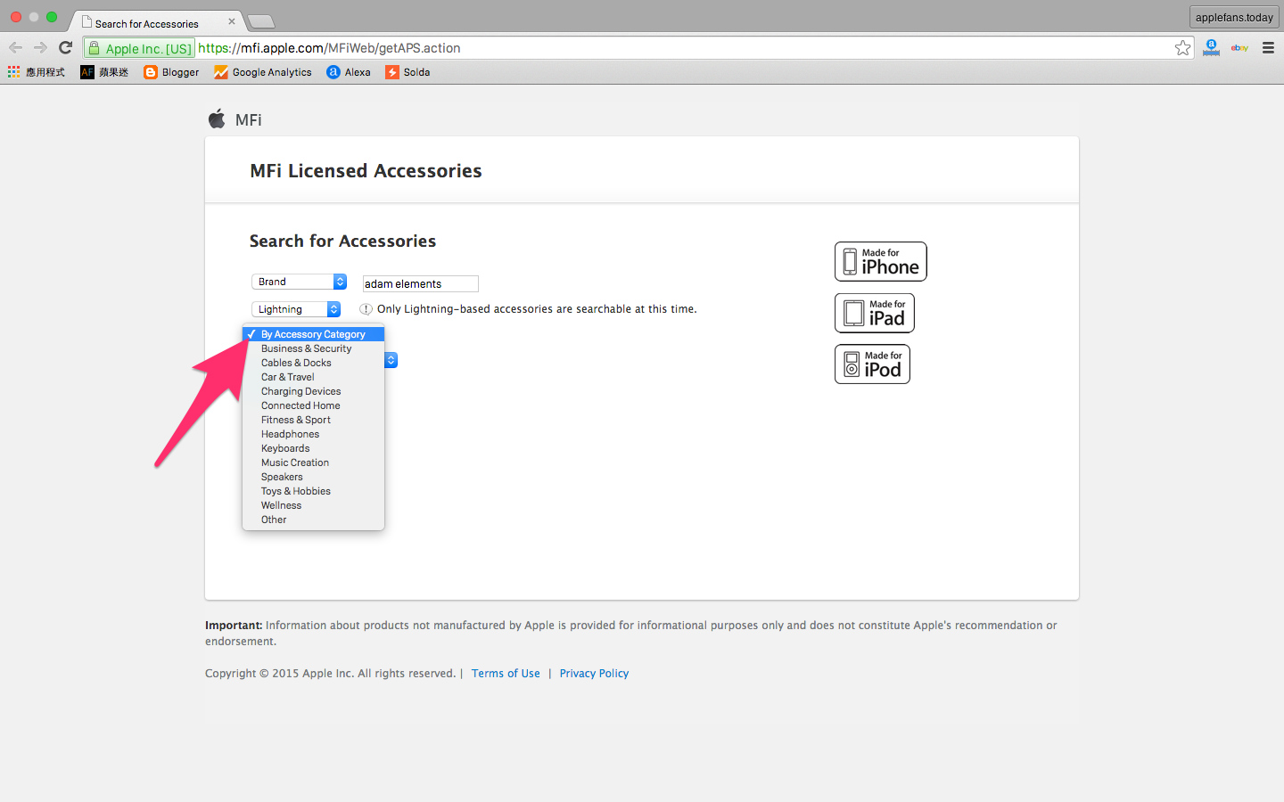Click the Search for Accessories heading

click(x=342, y=241)
